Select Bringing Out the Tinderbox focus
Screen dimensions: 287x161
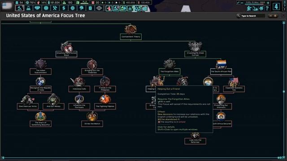point(92,72)
